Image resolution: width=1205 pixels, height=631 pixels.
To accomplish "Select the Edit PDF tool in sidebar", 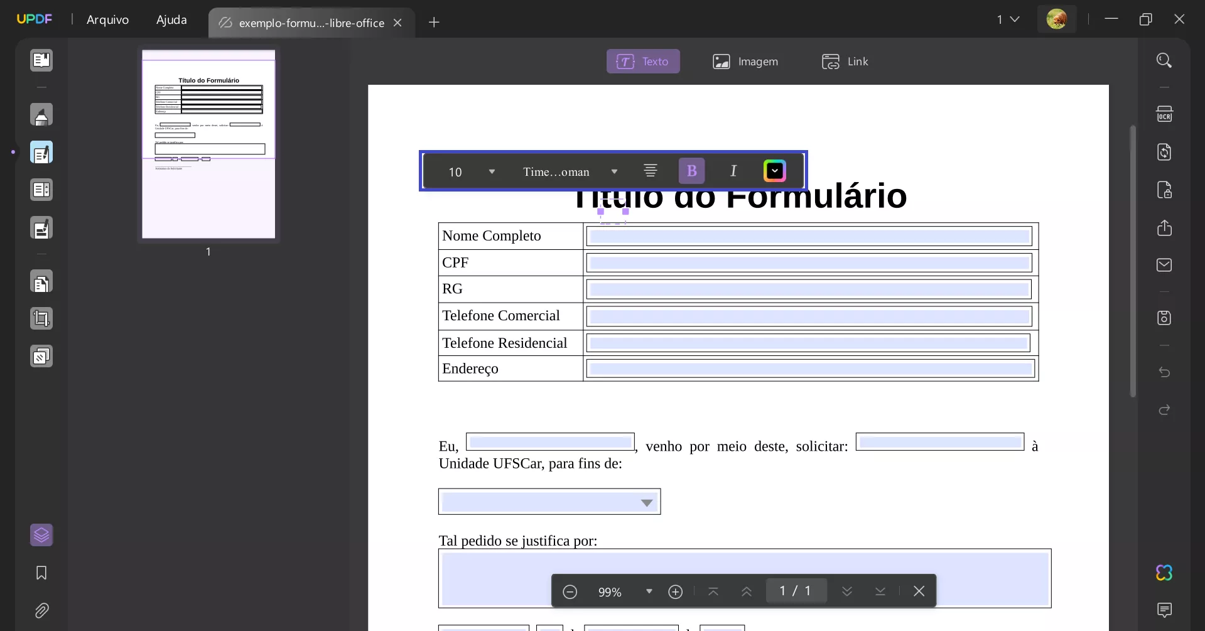I will 41,153.
